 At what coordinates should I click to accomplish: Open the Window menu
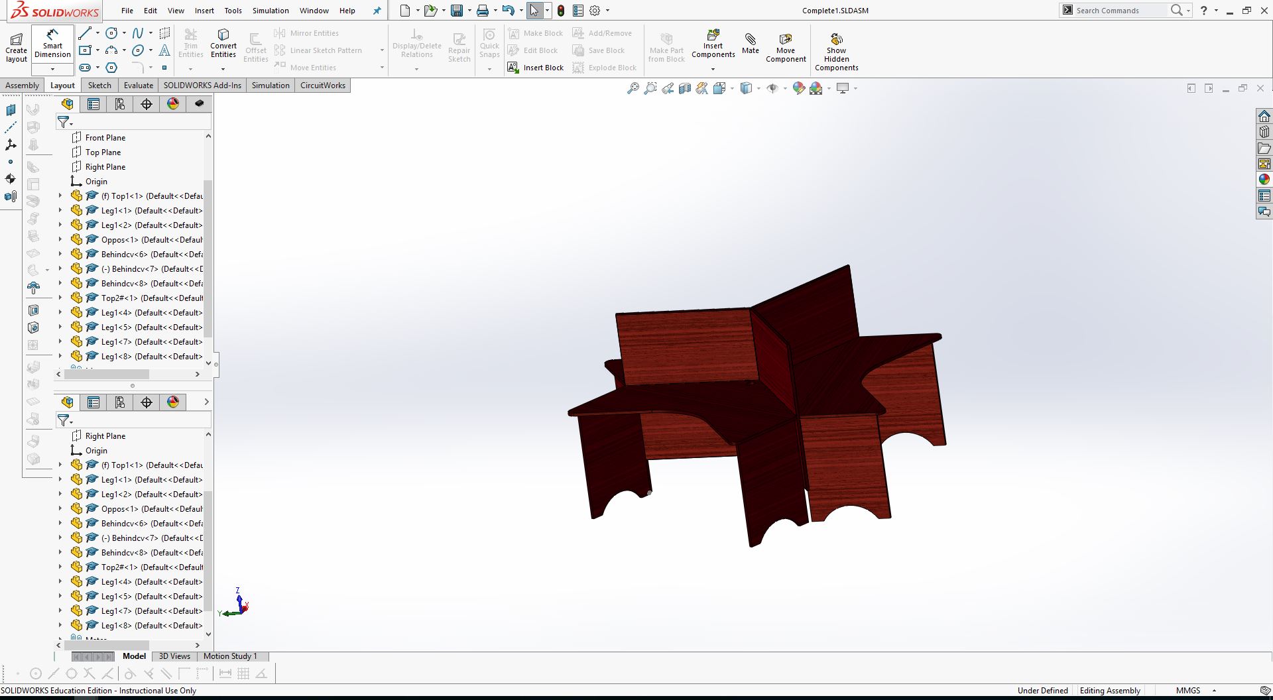coord(314,11)
